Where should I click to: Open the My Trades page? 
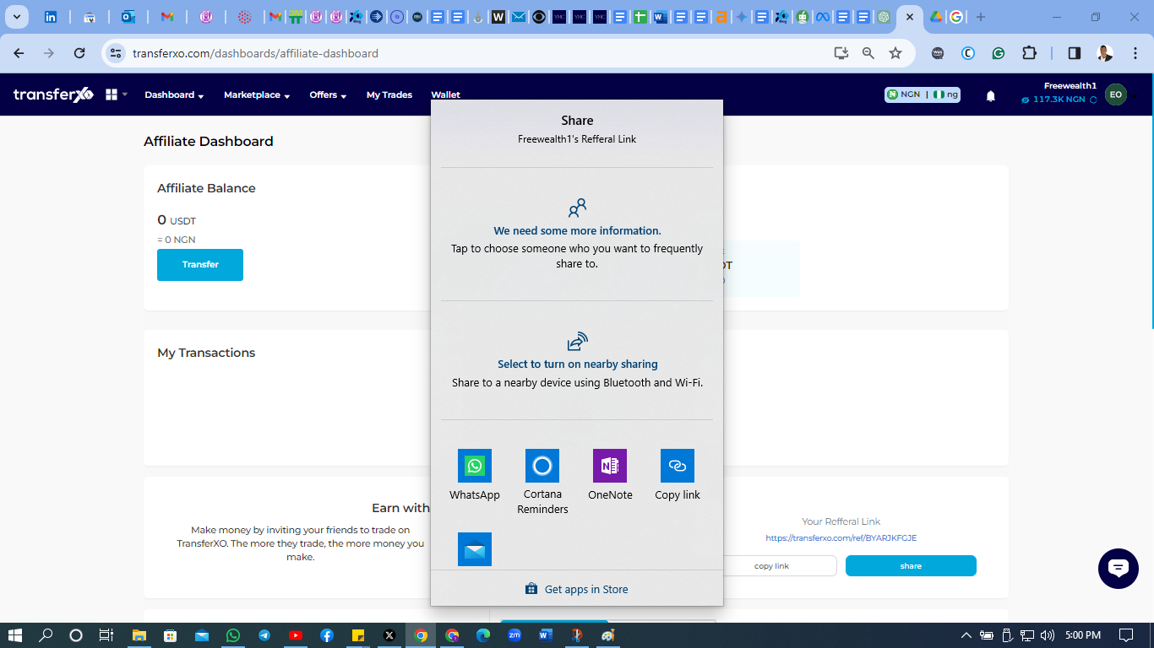[389, 95]
